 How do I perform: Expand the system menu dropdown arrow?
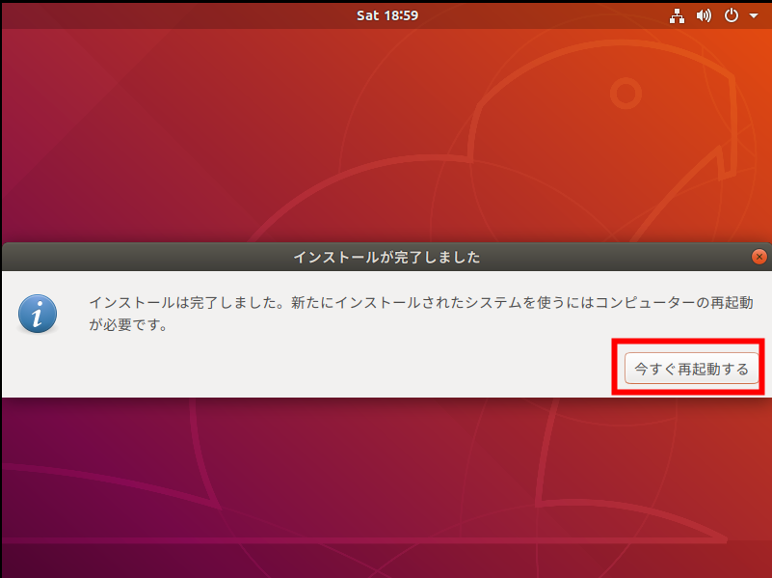point(754,15)
